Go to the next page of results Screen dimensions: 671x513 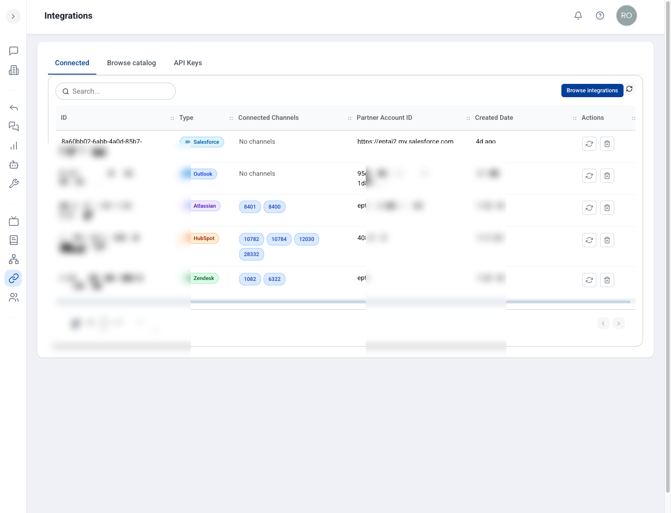tap(619, 324)
